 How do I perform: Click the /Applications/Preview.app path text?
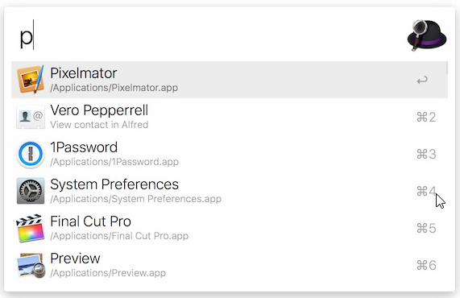coord(108,273)
